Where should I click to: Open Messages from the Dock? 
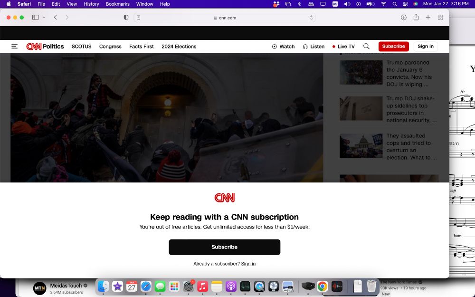pos(160,286)
